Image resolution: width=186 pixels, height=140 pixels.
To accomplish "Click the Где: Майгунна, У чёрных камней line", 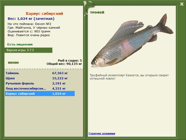I will click(x=34, y=28).
